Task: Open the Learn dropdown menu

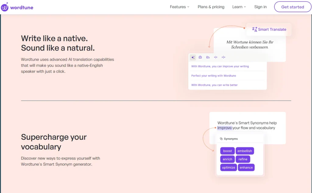Action: (x=239, y=7)
